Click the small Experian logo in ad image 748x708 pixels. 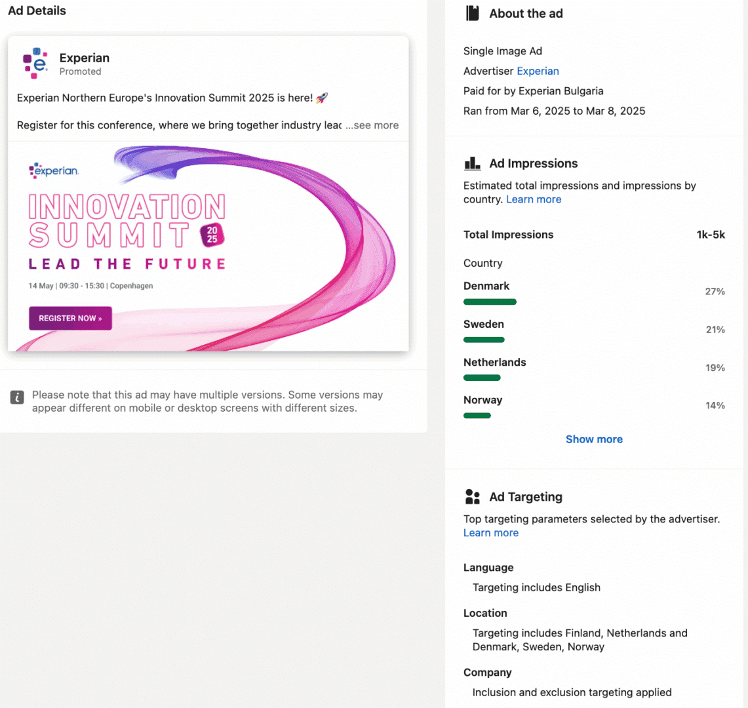[x=54, y=170]
